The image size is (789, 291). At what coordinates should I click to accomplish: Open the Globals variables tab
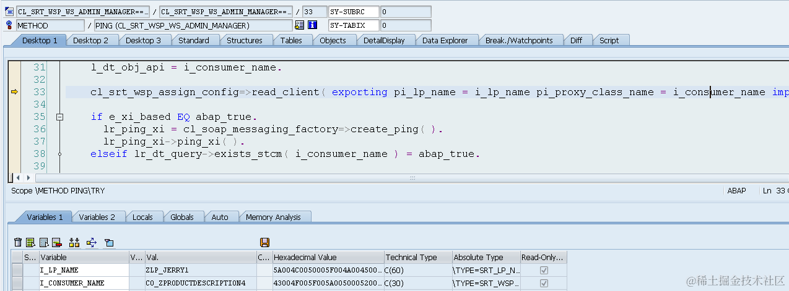pos(182,217)
